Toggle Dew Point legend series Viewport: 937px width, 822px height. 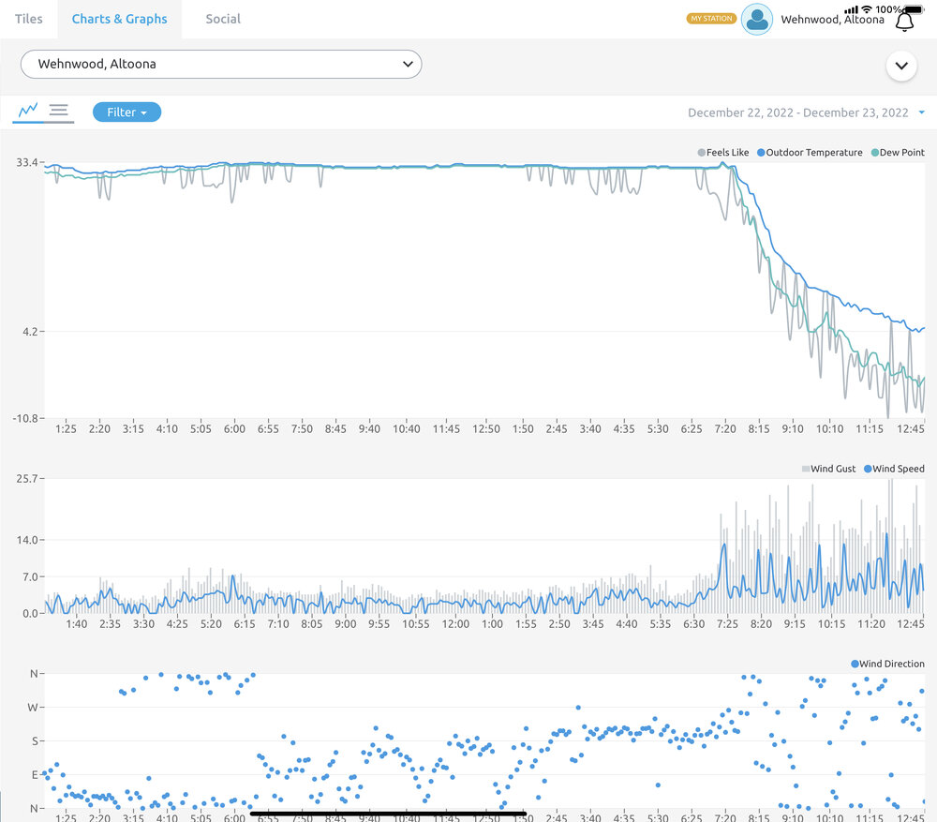pyautogui.click(x=897, y=153)
